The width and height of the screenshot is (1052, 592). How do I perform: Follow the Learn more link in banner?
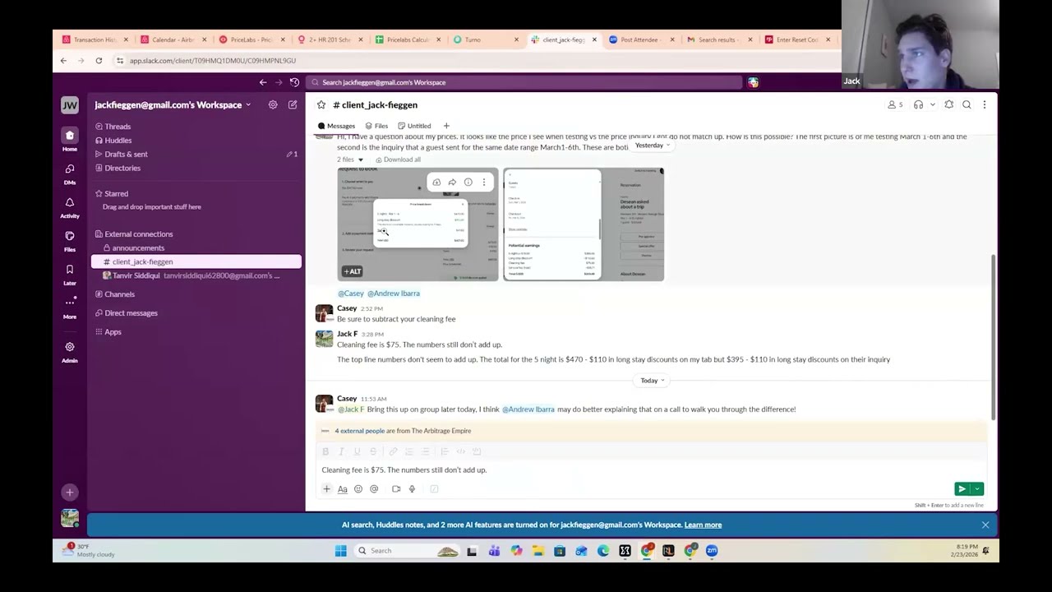pos(703,525)
